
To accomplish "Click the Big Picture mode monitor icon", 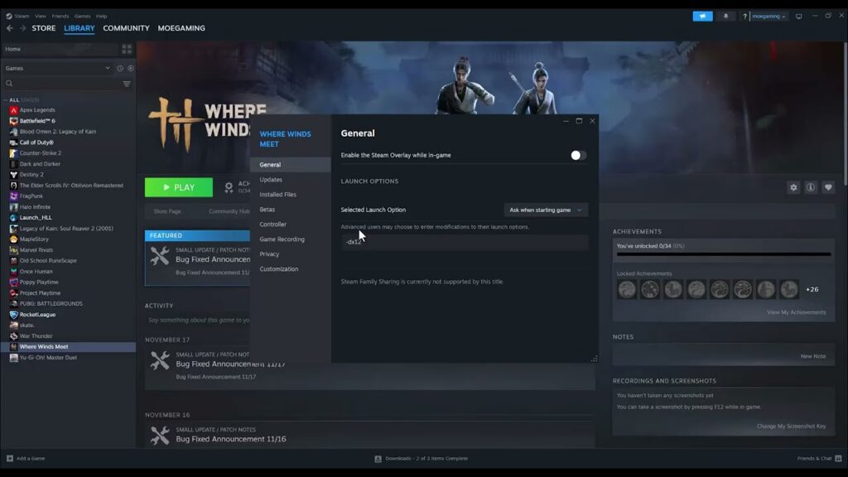I will click(x=799, y=17).
